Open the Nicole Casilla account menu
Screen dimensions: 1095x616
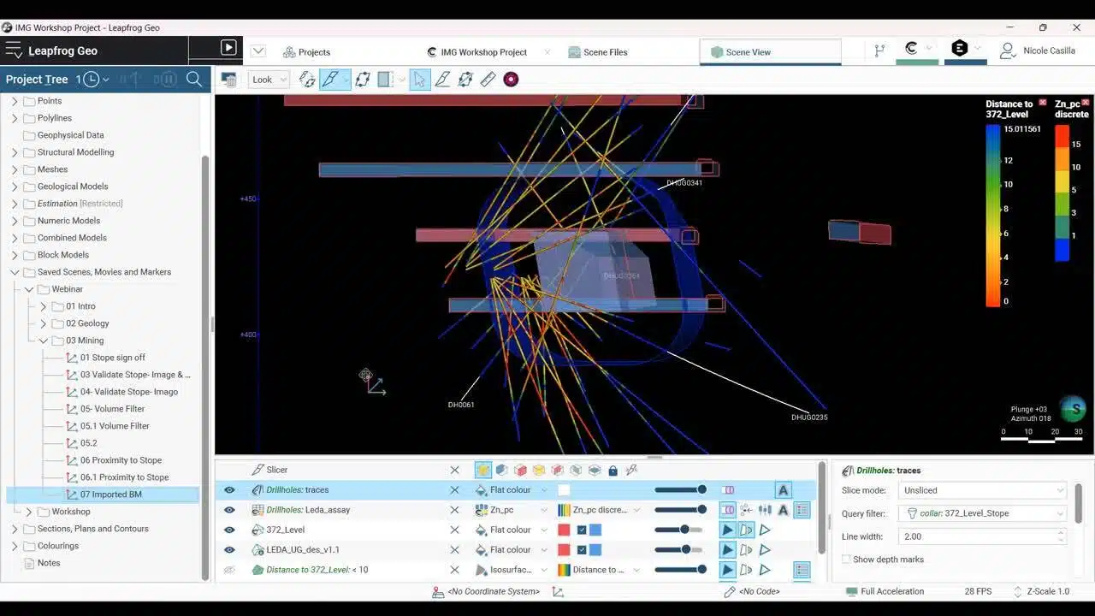pos(1038,51)
